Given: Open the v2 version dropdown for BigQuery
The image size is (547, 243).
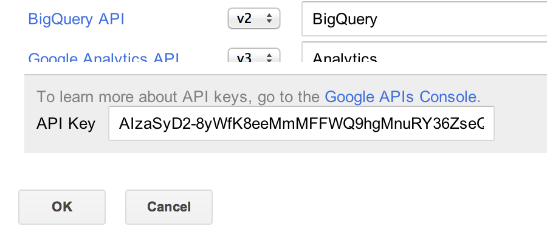Looking at the screenshot, I should click(x=253, y=19).
